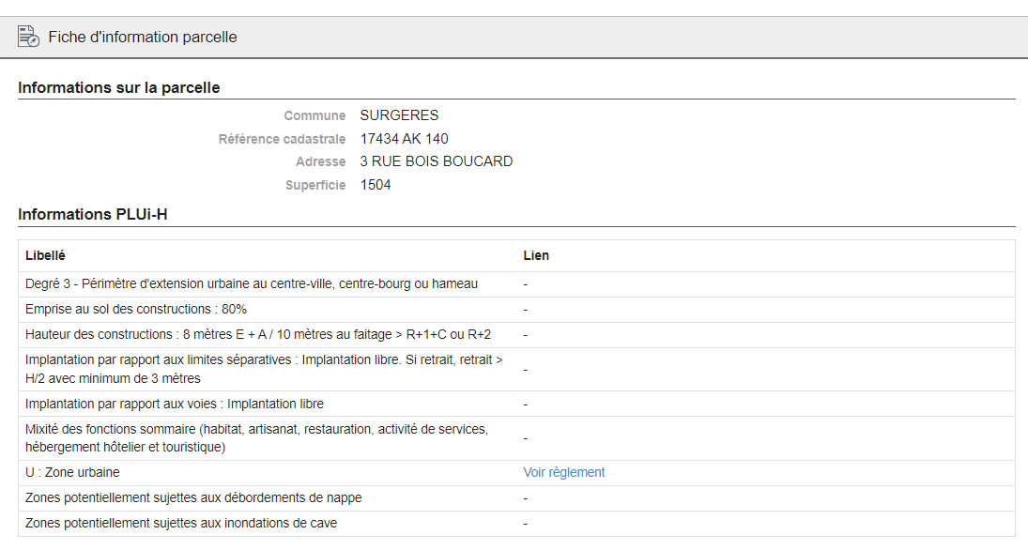
Task: Open the Voir règlement link
Action: 563,473
